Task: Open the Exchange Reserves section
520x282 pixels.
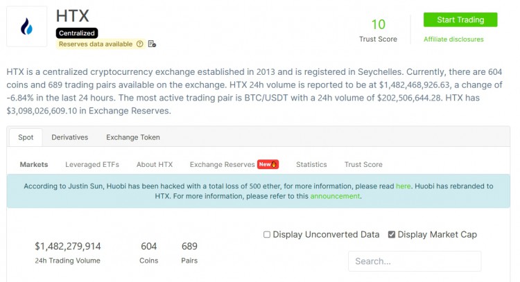Action: 222,164
